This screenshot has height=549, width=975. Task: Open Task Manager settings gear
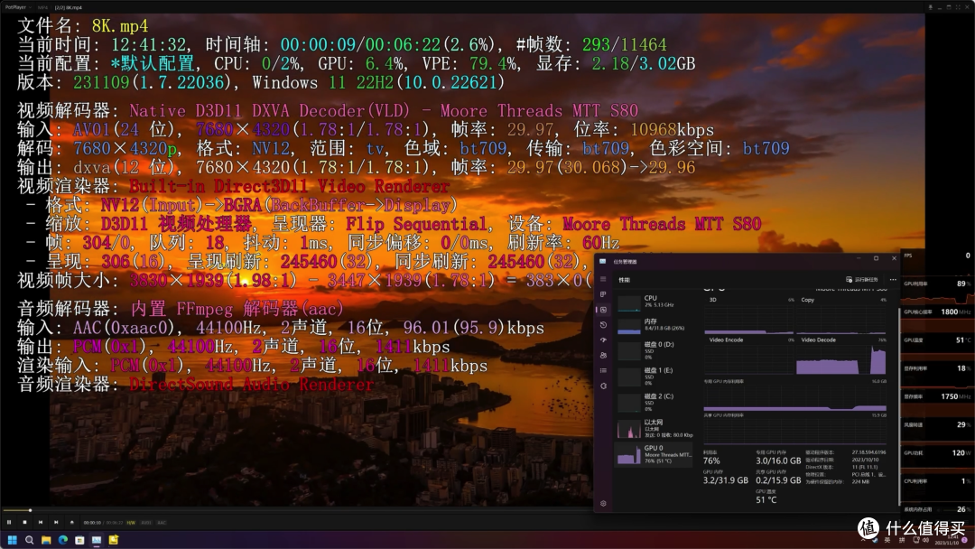coord(603,503)
